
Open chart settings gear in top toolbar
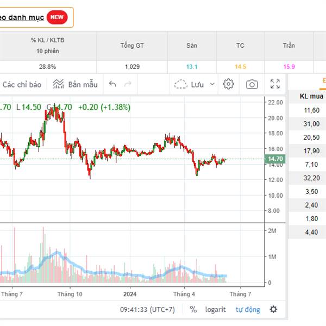click(228, 84)
